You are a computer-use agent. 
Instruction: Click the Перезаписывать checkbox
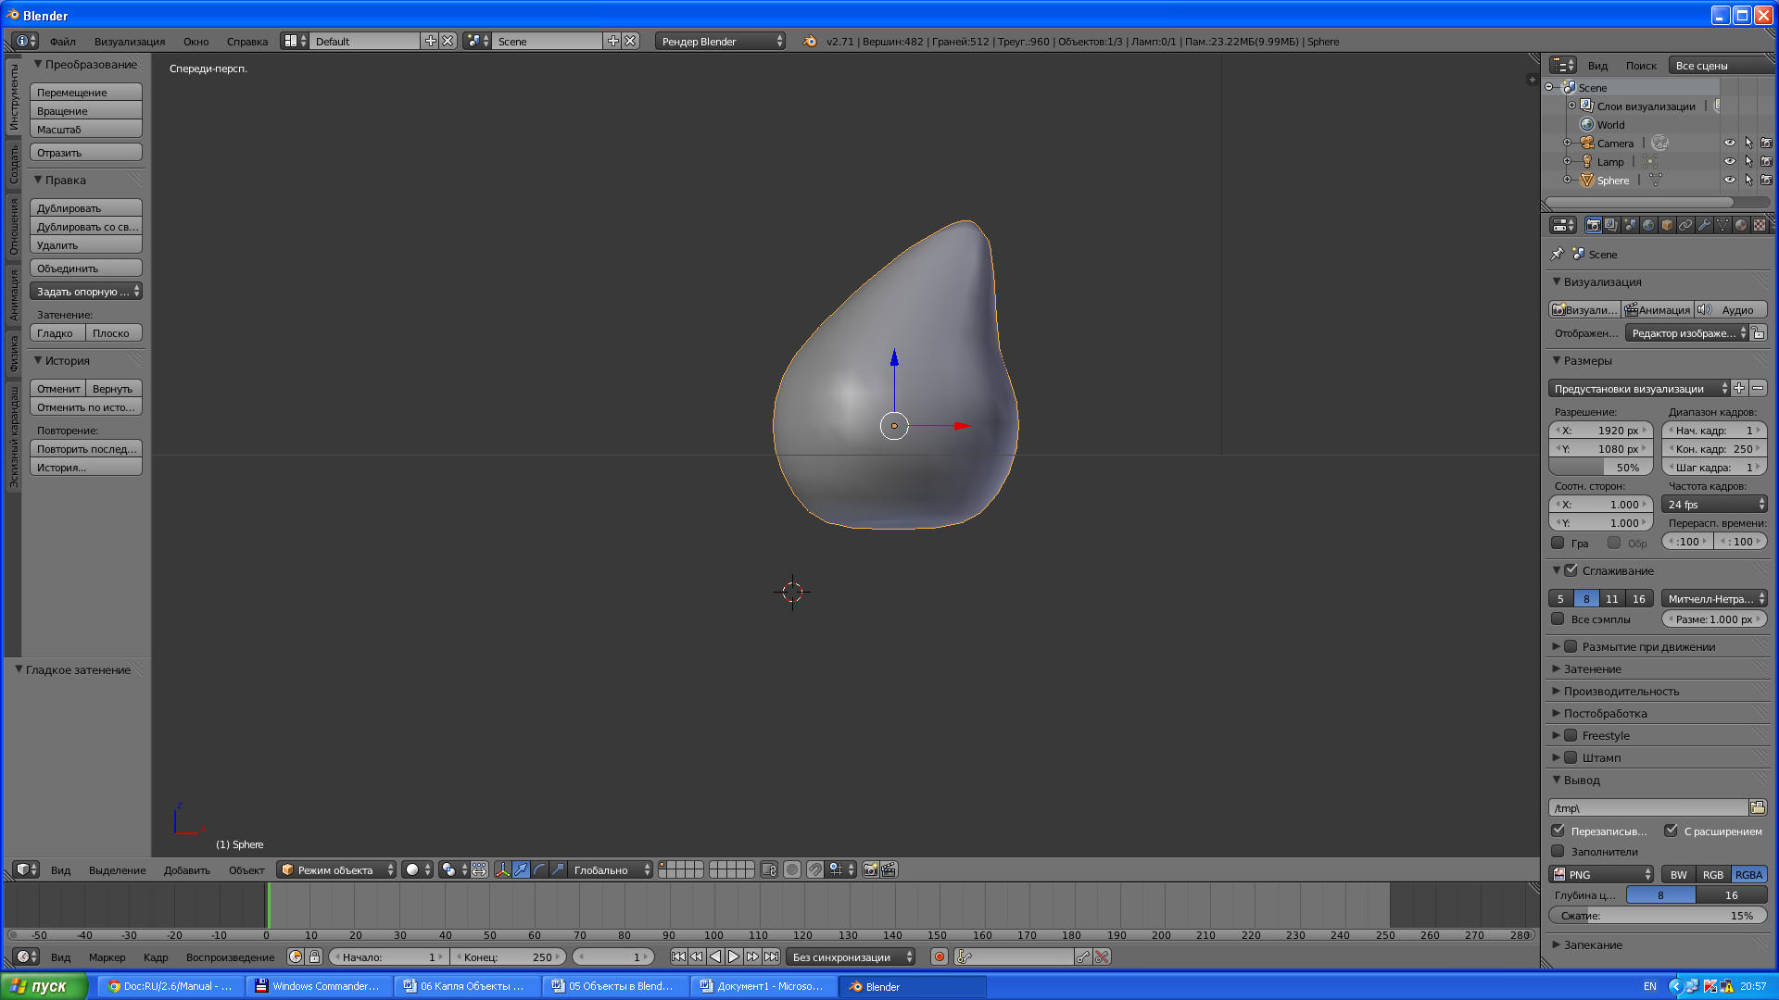(1560, 831)
